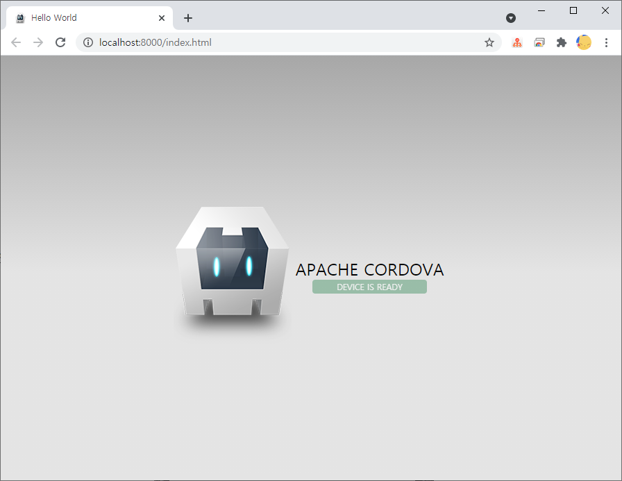Open the Extensions puzzle menu
Image resolution: width=622 pixels, height=481 pixels.
click(562, 42)
